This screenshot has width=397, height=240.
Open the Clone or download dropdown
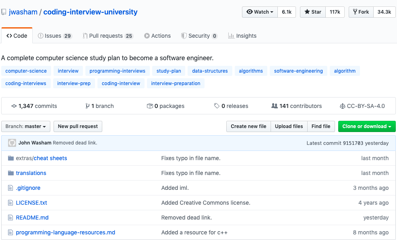click(x=366, y=126)
